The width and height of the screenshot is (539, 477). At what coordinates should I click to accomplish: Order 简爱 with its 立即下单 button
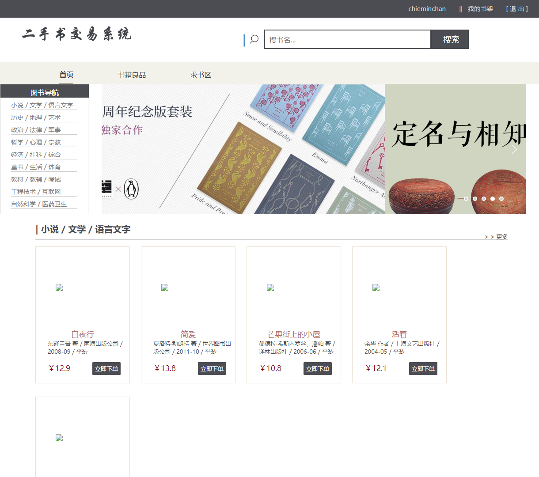(212, 369)
